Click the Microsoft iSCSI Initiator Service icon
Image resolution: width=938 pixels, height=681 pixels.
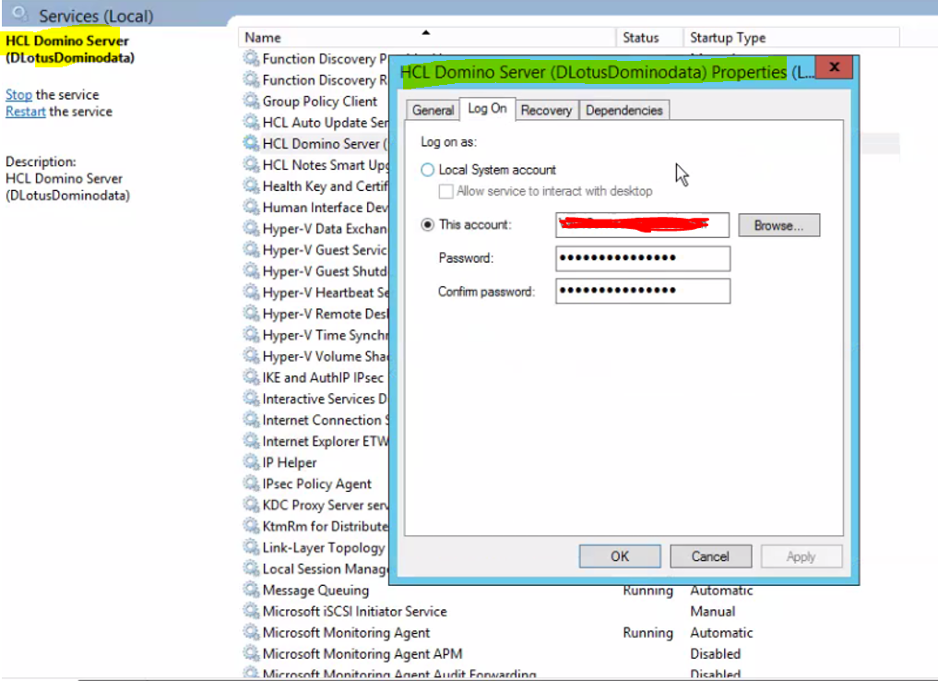point(250,612)
